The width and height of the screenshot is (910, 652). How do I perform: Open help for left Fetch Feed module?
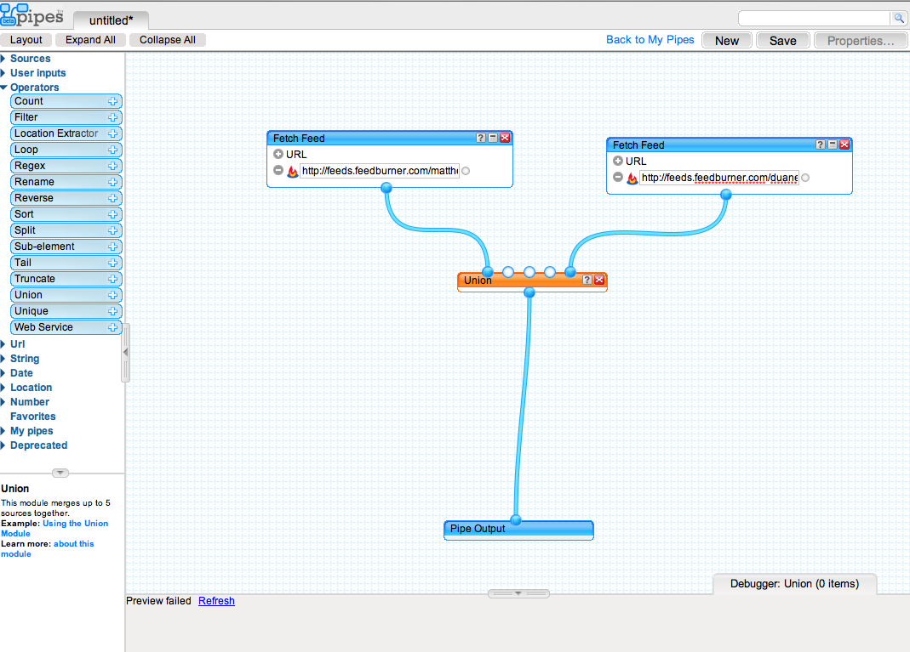481,138
